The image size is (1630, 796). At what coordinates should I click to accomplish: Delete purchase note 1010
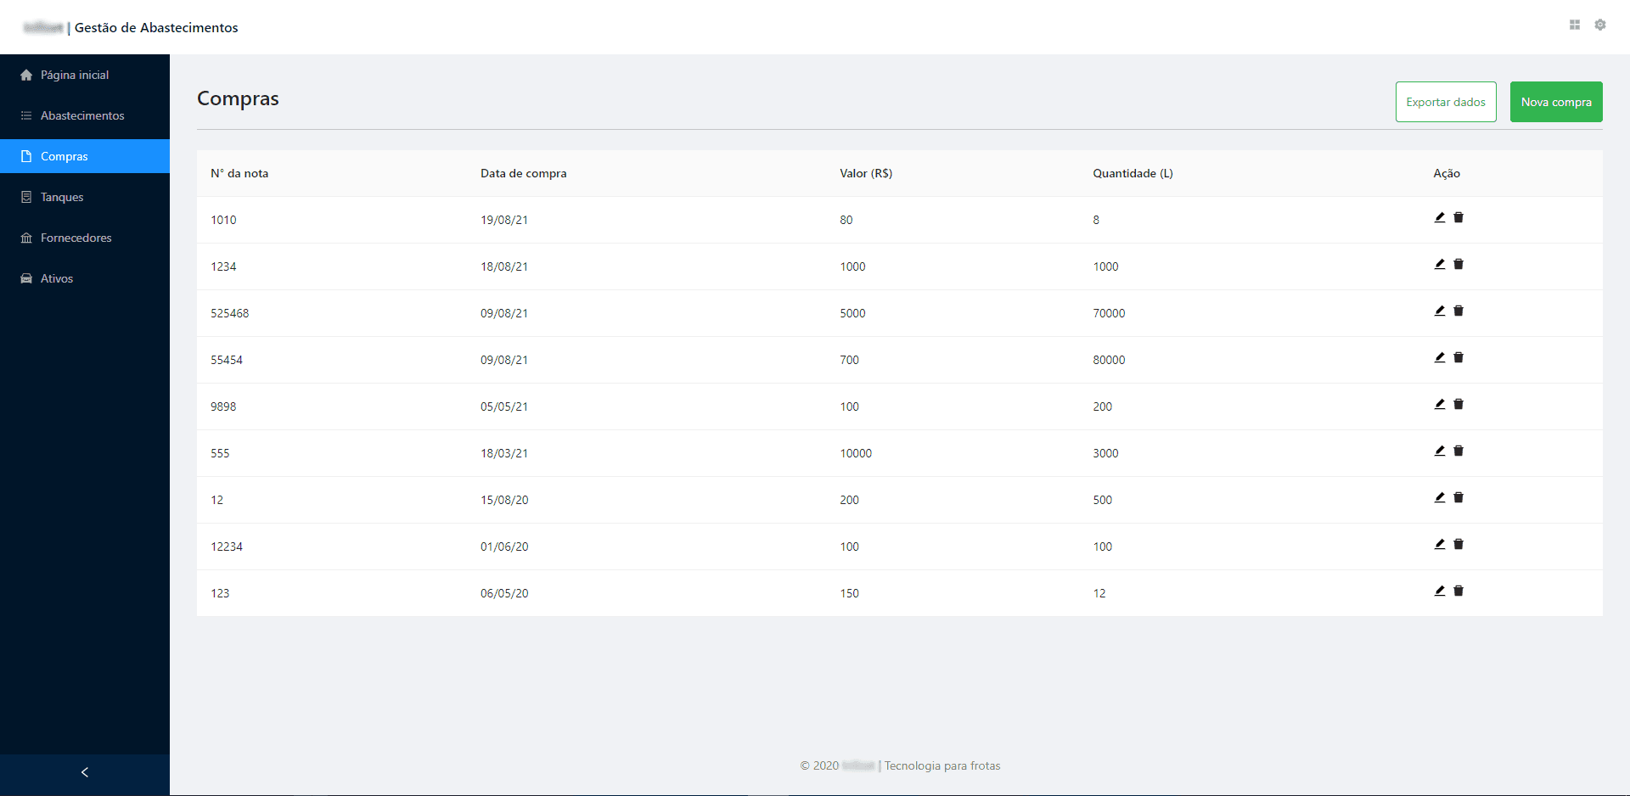coord(1459,217)
